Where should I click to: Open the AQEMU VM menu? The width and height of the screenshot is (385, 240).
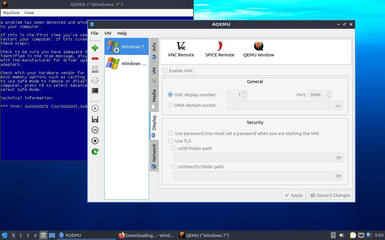[108, 33]
